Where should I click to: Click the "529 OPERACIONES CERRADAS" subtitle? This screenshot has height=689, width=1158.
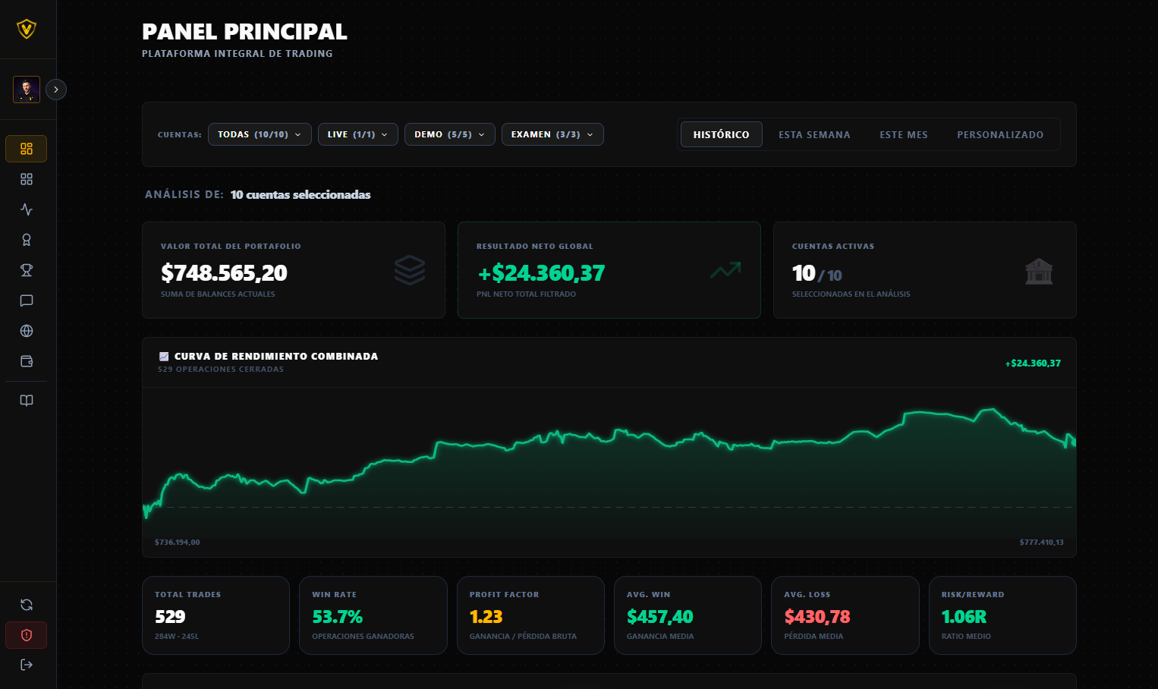[221, 370]
